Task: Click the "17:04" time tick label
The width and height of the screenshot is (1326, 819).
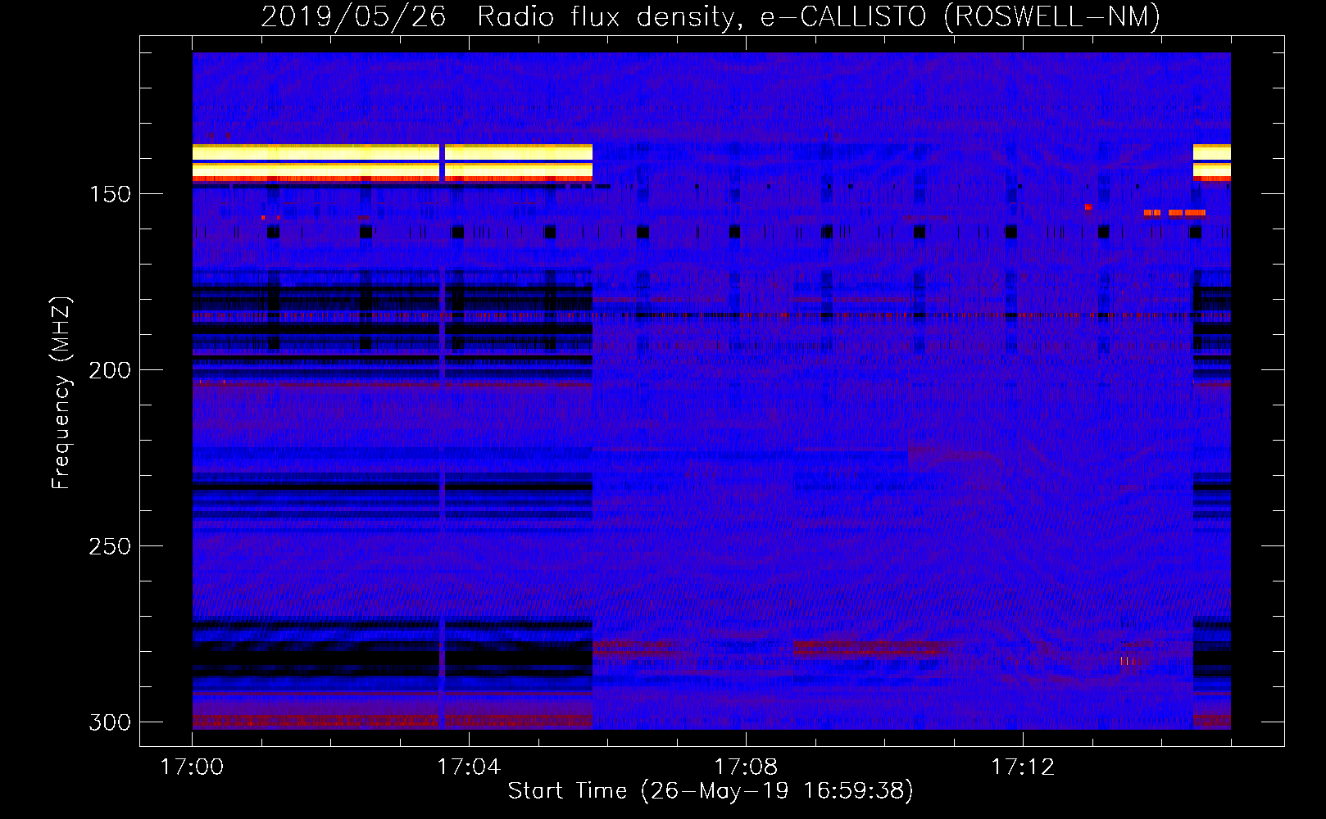Action: click(x=469, y=767)
